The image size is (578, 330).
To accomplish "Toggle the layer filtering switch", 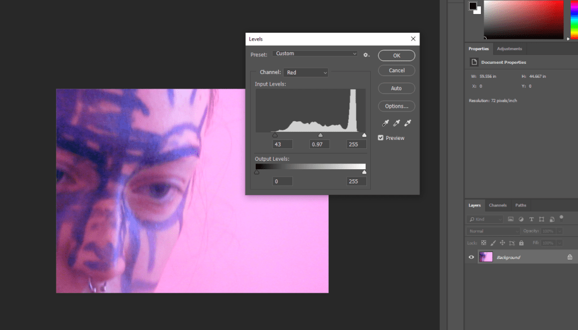I will (561, 217).
